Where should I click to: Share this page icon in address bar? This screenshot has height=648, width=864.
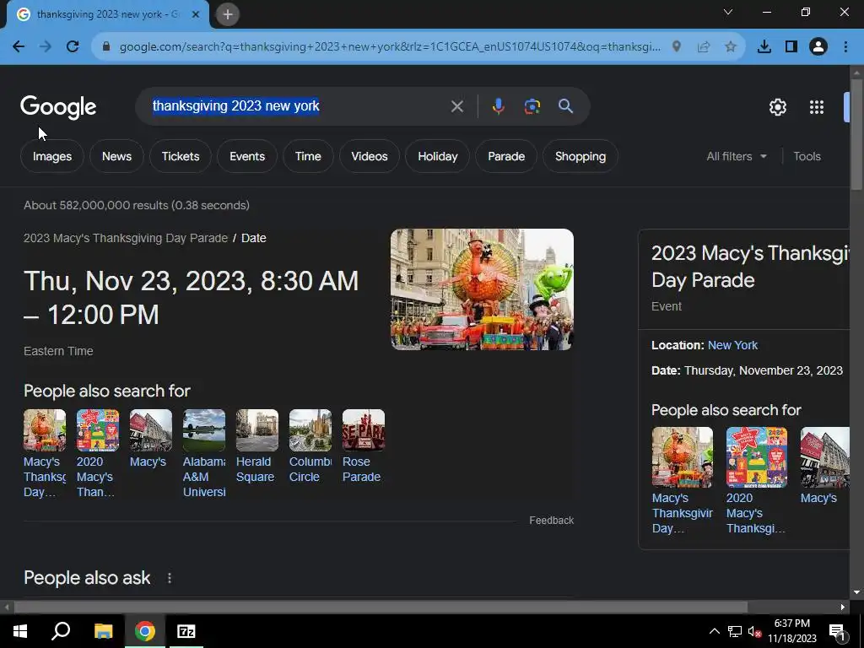coord(704,47)
